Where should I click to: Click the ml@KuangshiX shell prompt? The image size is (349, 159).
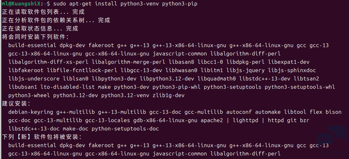pyautogui.click(x=21, y=4)
